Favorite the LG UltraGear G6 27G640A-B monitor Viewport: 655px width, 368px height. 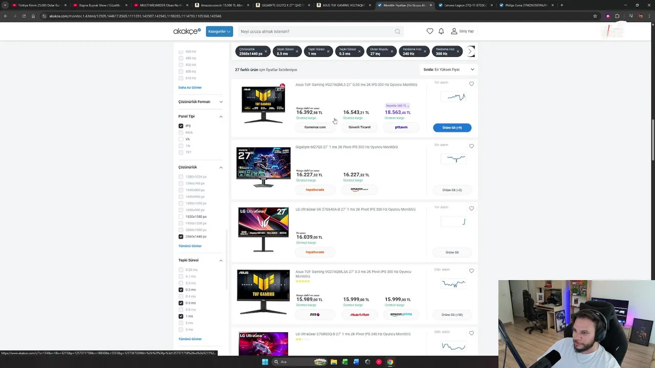coord(471,209)
